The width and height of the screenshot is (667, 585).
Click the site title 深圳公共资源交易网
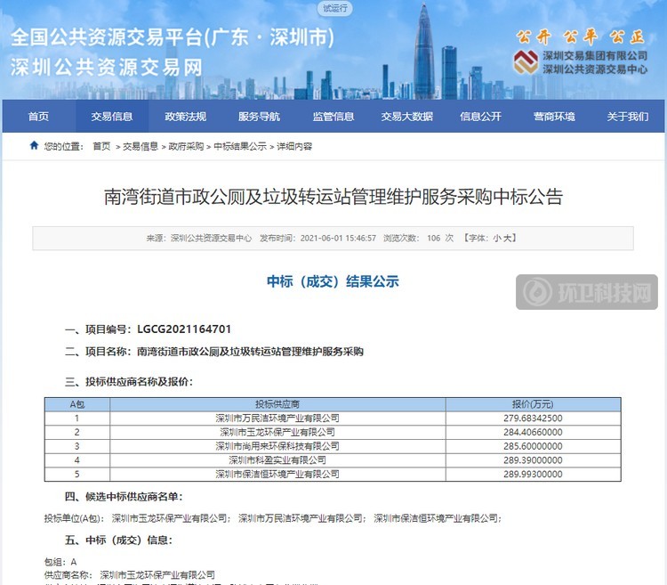point(107,68)
